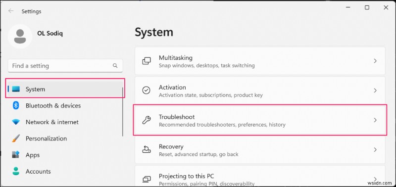The width and height of the screenshot is (396, 187).
Task: Click the Personalization paintbrush icon
Action: 16,139
